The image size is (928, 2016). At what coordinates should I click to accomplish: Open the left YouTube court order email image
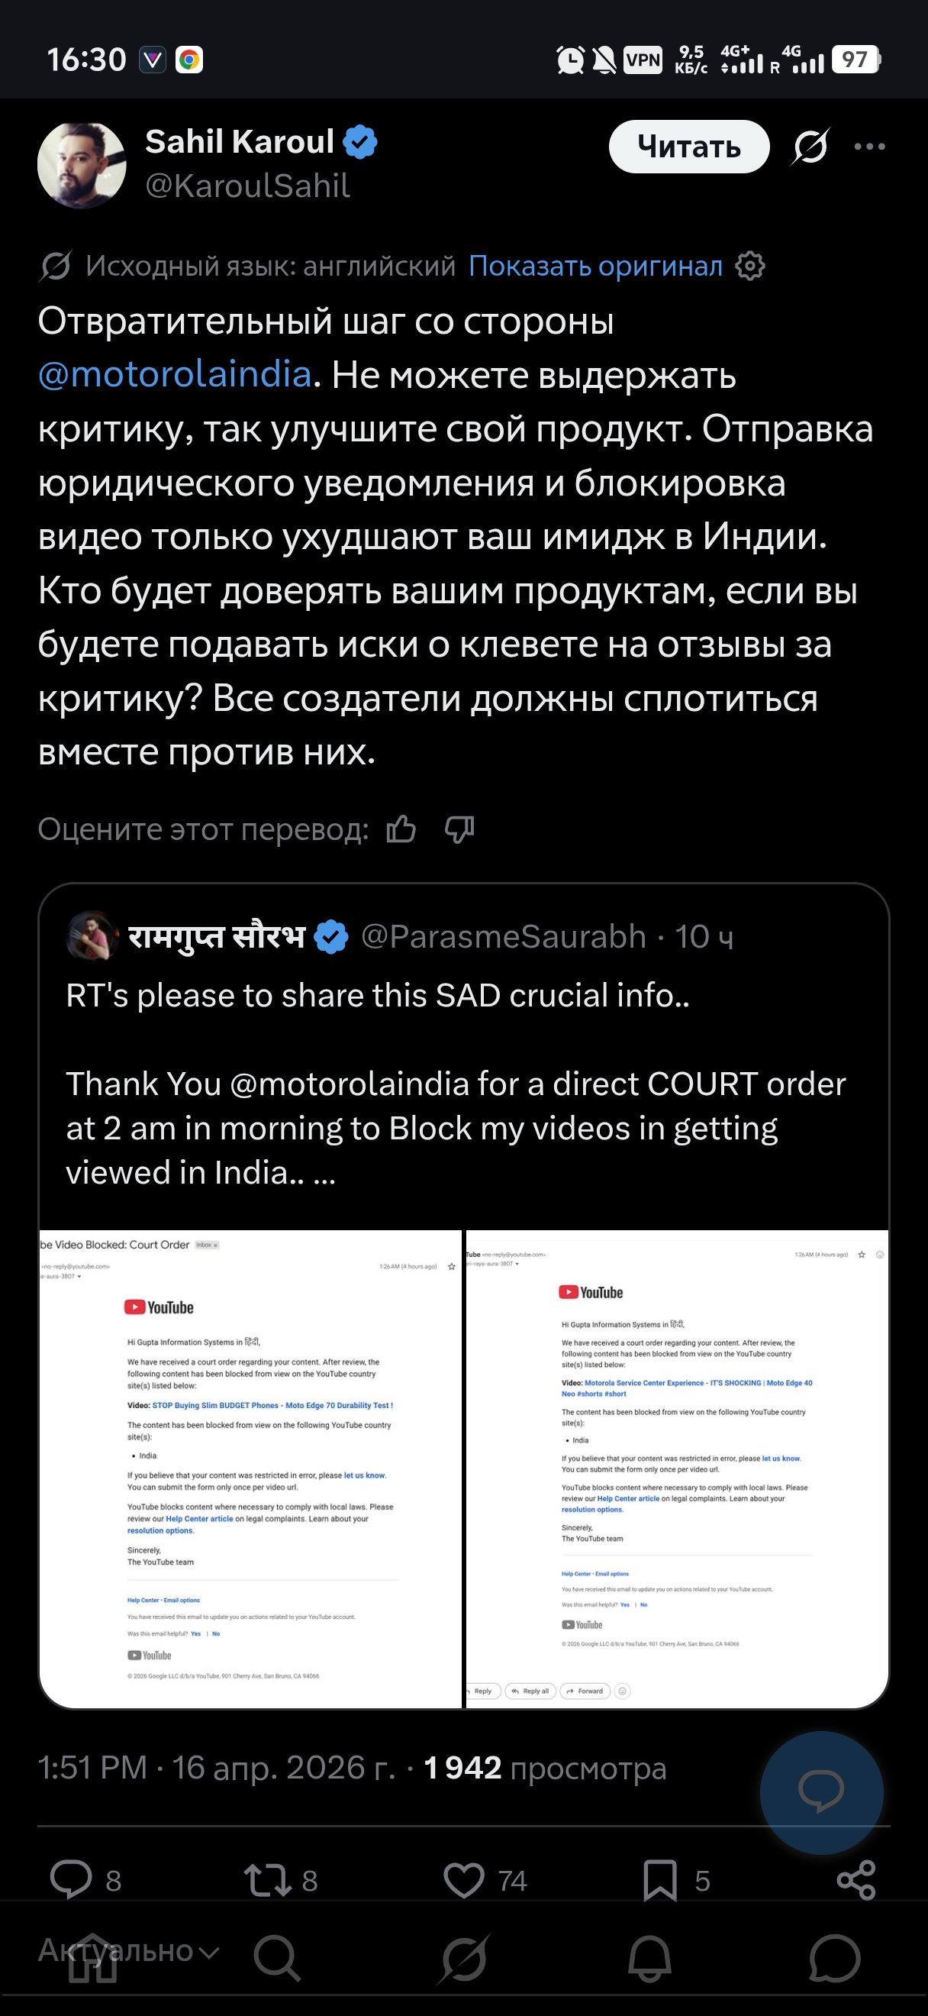250,1468
